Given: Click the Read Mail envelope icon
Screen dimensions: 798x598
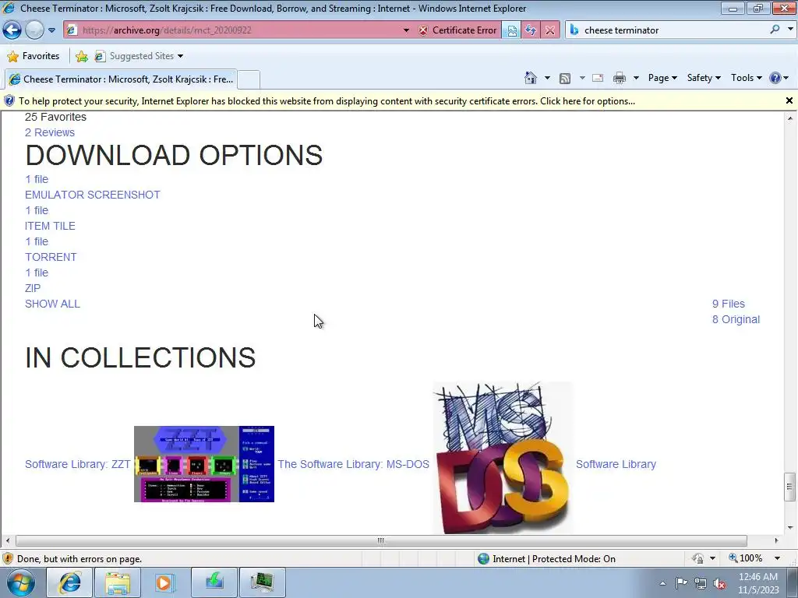Looking at the screenshot, I should tap(598, 78).
